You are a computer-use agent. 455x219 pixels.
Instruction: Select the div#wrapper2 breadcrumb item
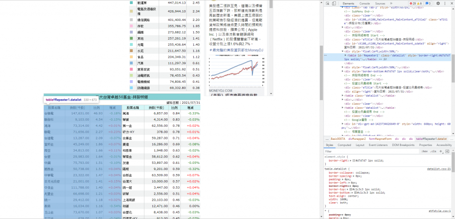click(358, 139)
